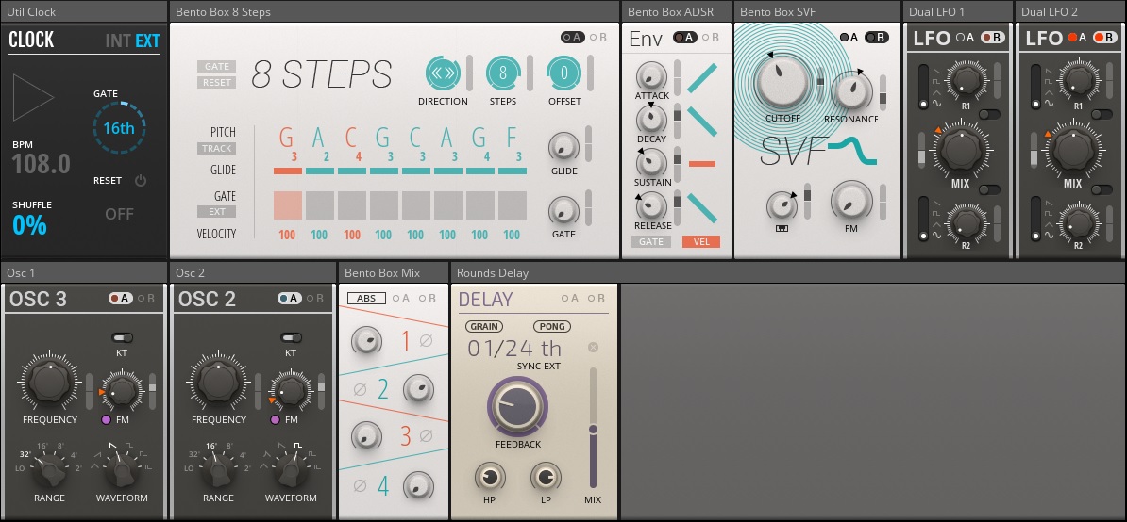The height and width of the screenshot is (522, 1127).
Task: Click the 8 Steps DIRECTION arrows button
Action: (x=443, y=73)
